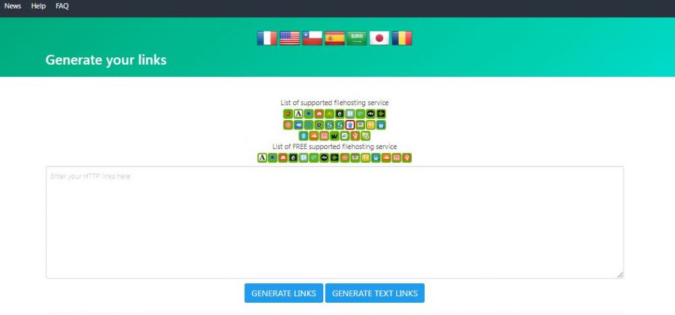
Task: Select the French flag language
Action: (x=267, y=38)
